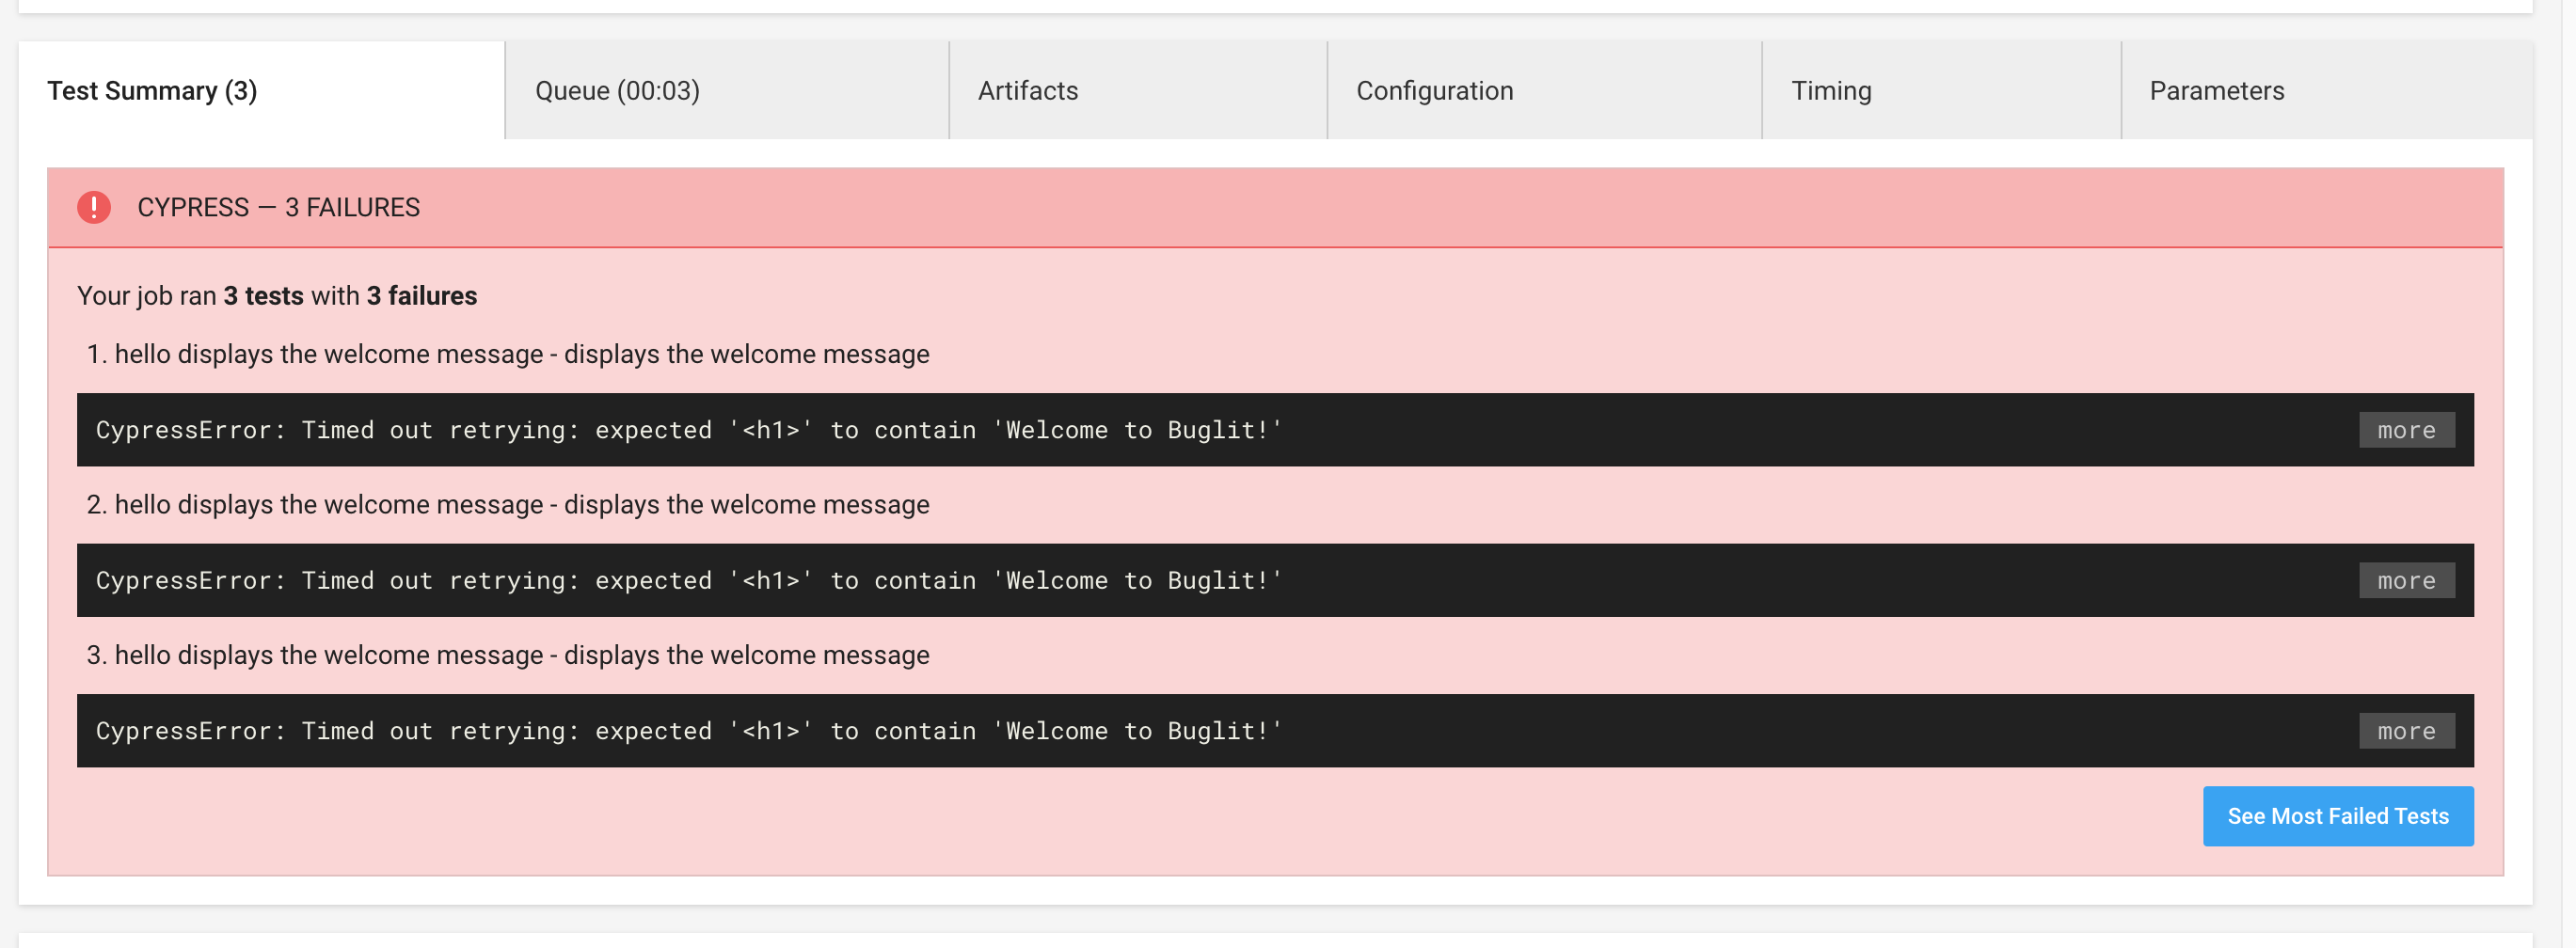Switch to the Queue (00:03) tab

tap(618, 90)
